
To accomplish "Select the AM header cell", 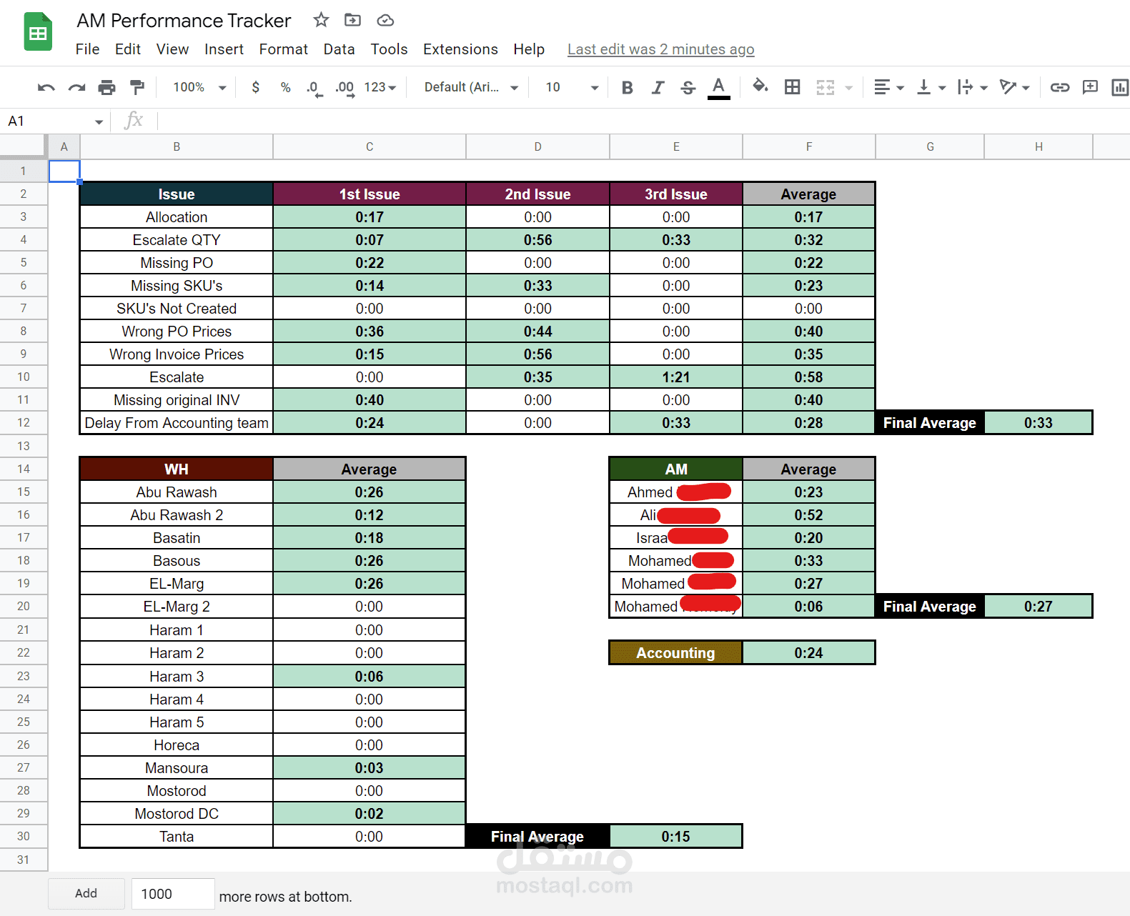I will [x=676, y=469].
